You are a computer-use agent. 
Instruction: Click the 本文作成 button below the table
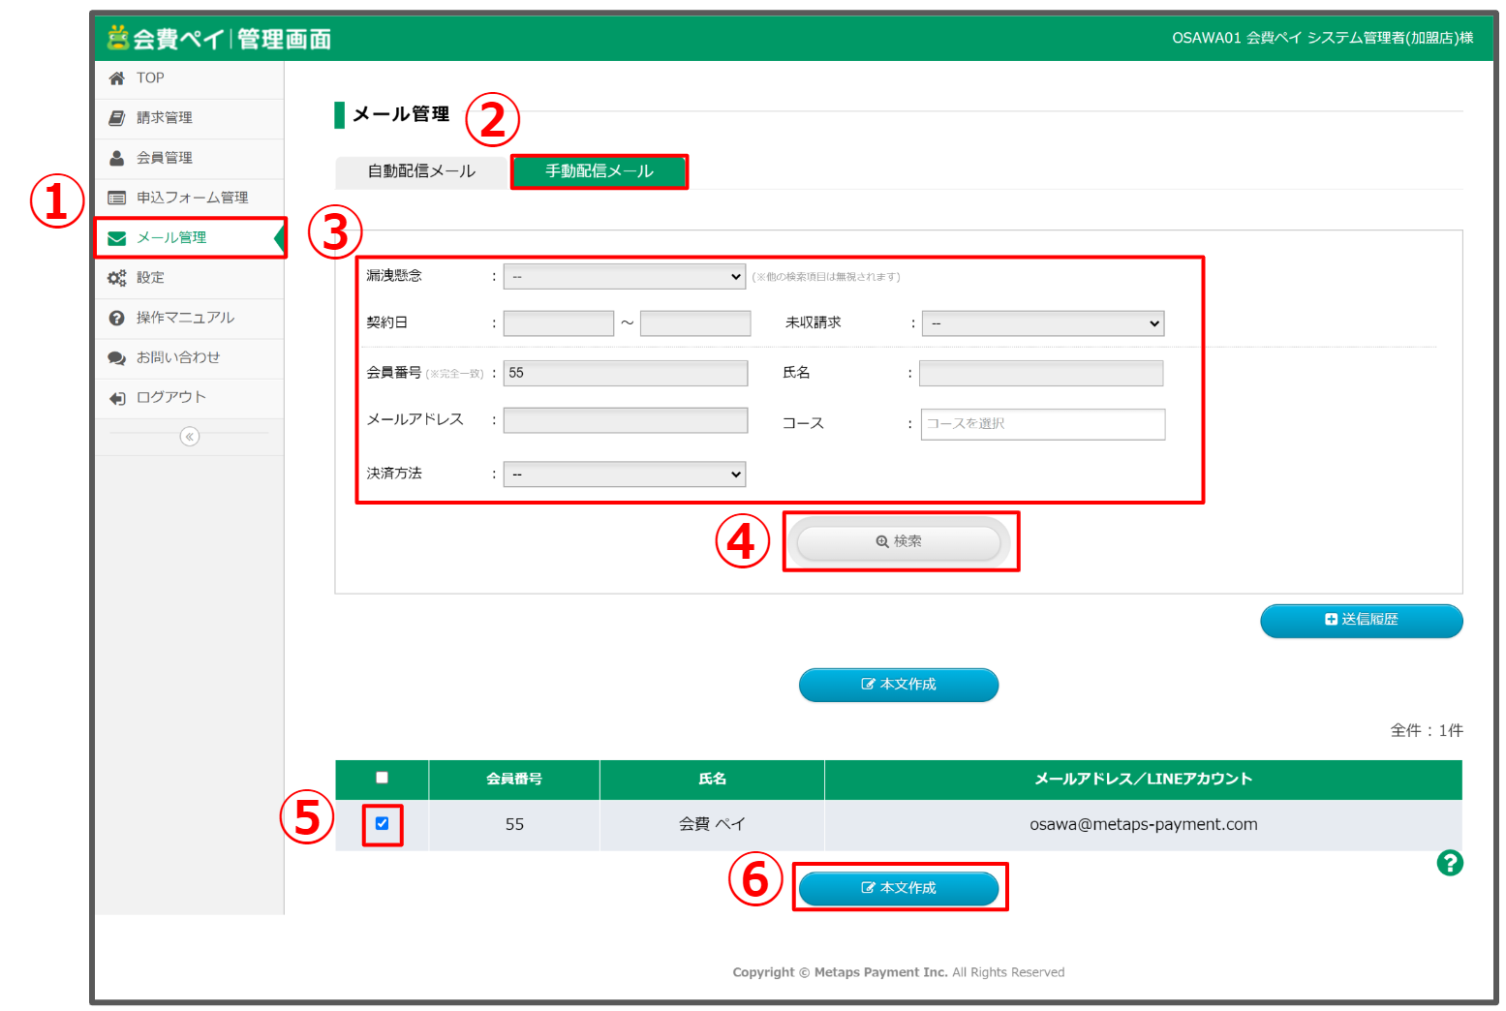pos(898,888)
